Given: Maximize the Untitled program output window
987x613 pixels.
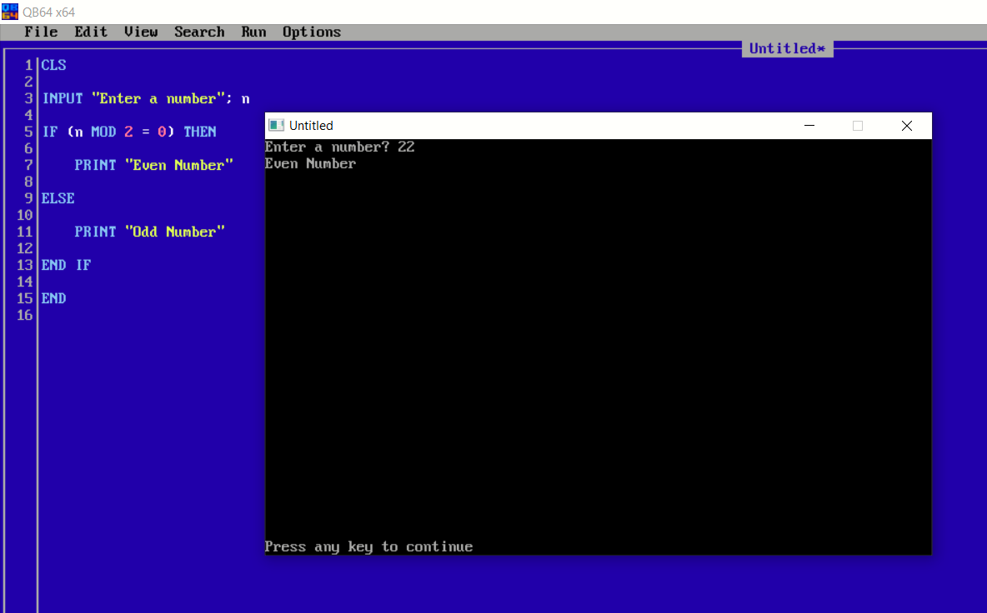Looking at the screenshot, I should tap(858, 125).
